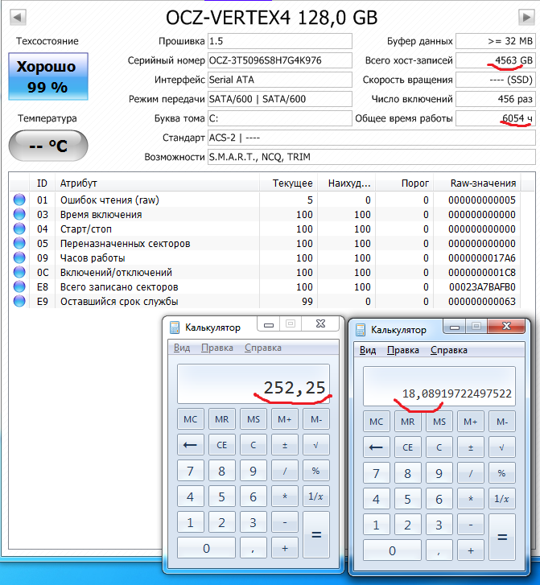The image size is (540, 585).
Task: Click left Calculator title bar icon
Action: coord(175,328)
